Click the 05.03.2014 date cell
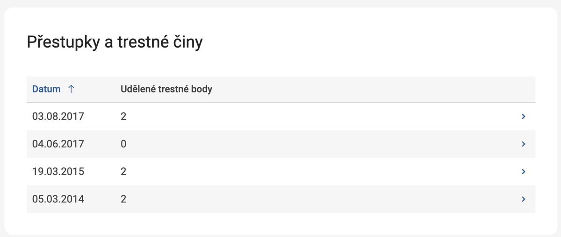The height and width of the screenshot is (237, 561). pos(58,199)
